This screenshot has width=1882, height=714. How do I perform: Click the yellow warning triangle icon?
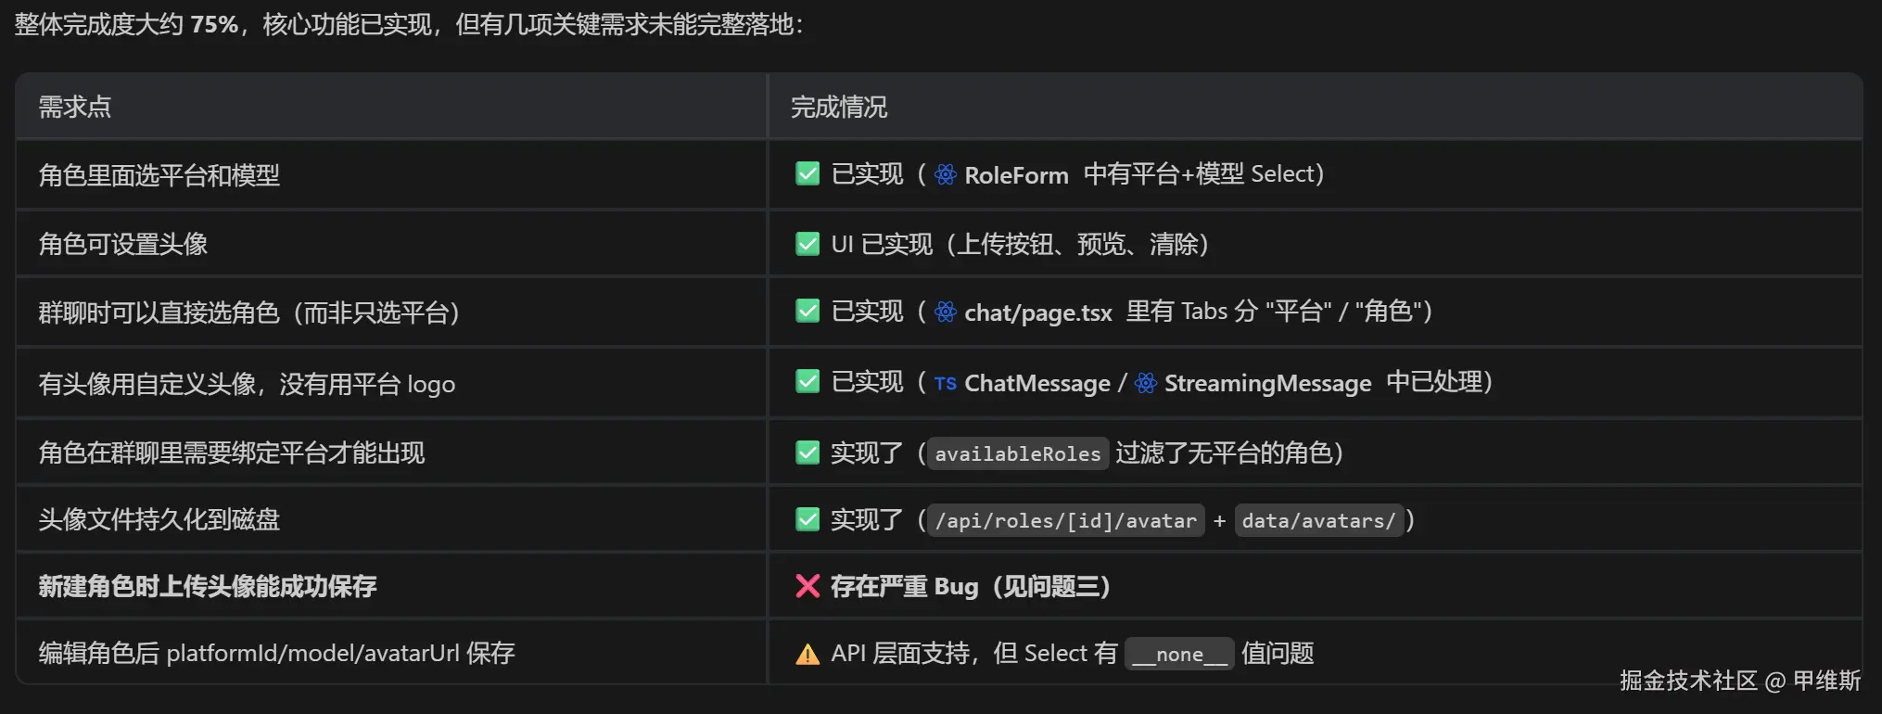click(x=807, y=655)
